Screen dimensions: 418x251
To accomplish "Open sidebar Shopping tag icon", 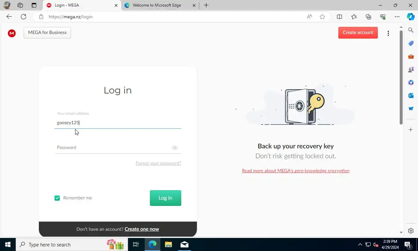I will tap(411, 43).
